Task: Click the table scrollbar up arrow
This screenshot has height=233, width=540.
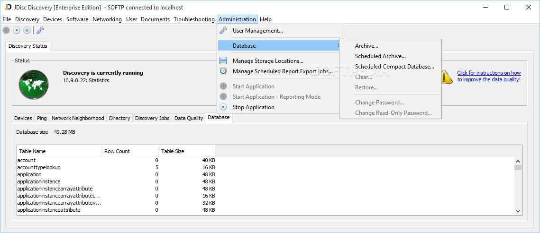Action: 518,161
